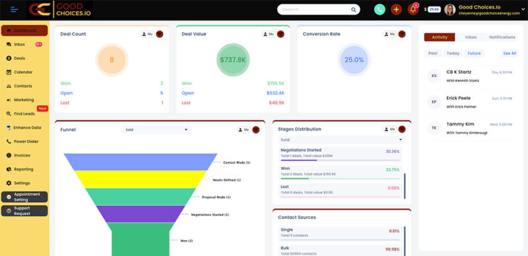
Task: Switch to the Notifications tab
Action: click(502, 37)
